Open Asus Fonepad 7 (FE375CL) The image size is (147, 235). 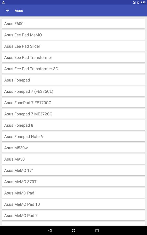click(73, 91)
